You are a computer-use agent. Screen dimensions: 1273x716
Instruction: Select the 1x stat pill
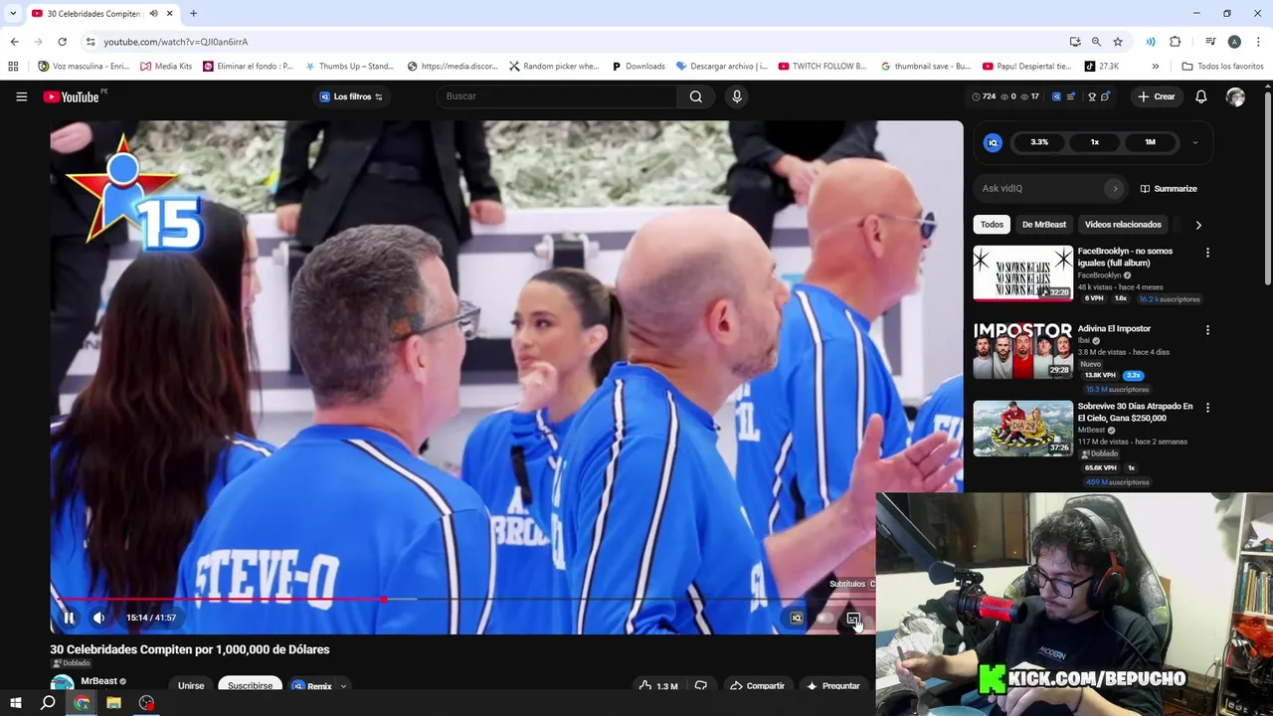(x=1095, y=142)
